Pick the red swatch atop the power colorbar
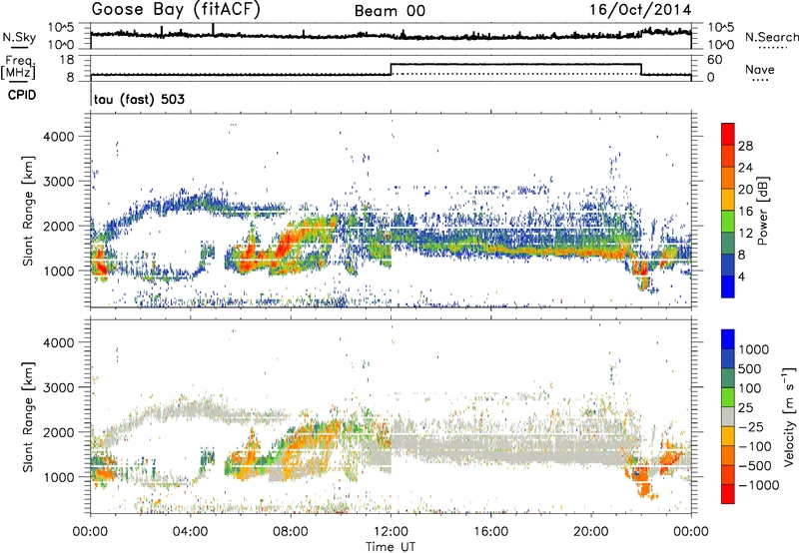The width and height of the screenshot is (799, 553). [728, 135]
